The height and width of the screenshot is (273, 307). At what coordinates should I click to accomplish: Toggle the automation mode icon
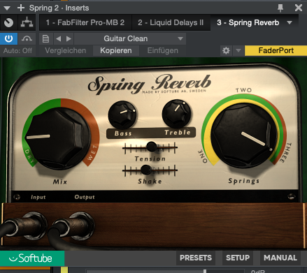click(x=27, y=38)
